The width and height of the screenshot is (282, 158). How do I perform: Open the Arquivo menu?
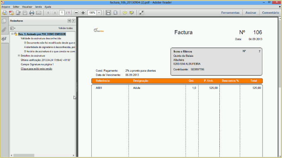tap(6, 7)
